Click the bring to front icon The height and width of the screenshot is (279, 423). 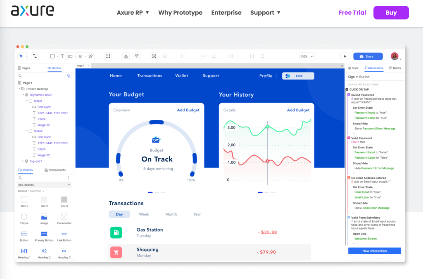(x=126, y=56)
